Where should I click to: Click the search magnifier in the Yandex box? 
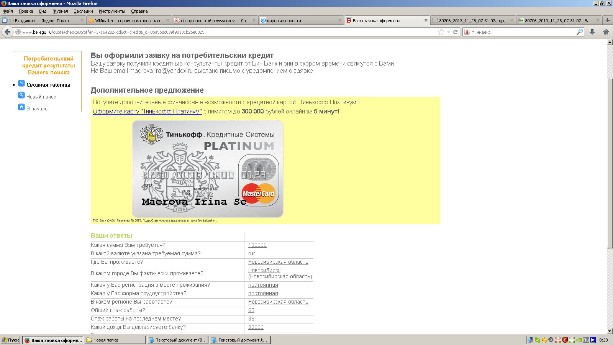pyautogui.click(x=580, y=32)
